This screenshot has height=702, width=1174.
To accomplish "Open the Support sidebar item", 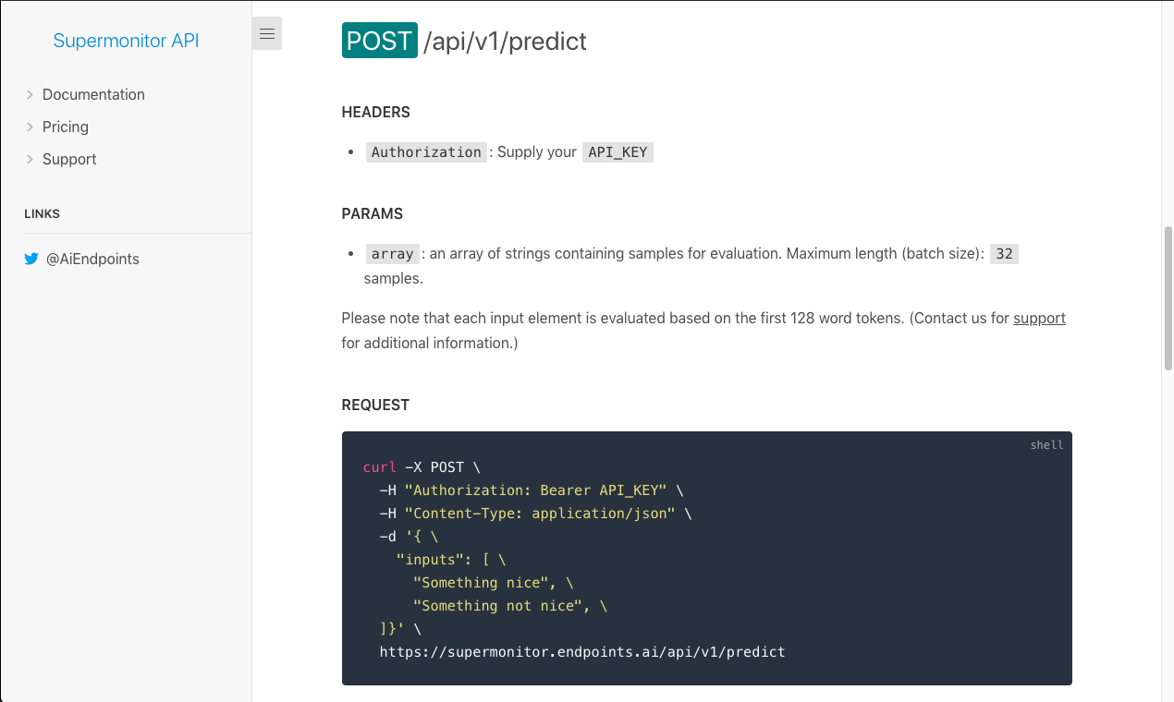I will coord(69,159).
